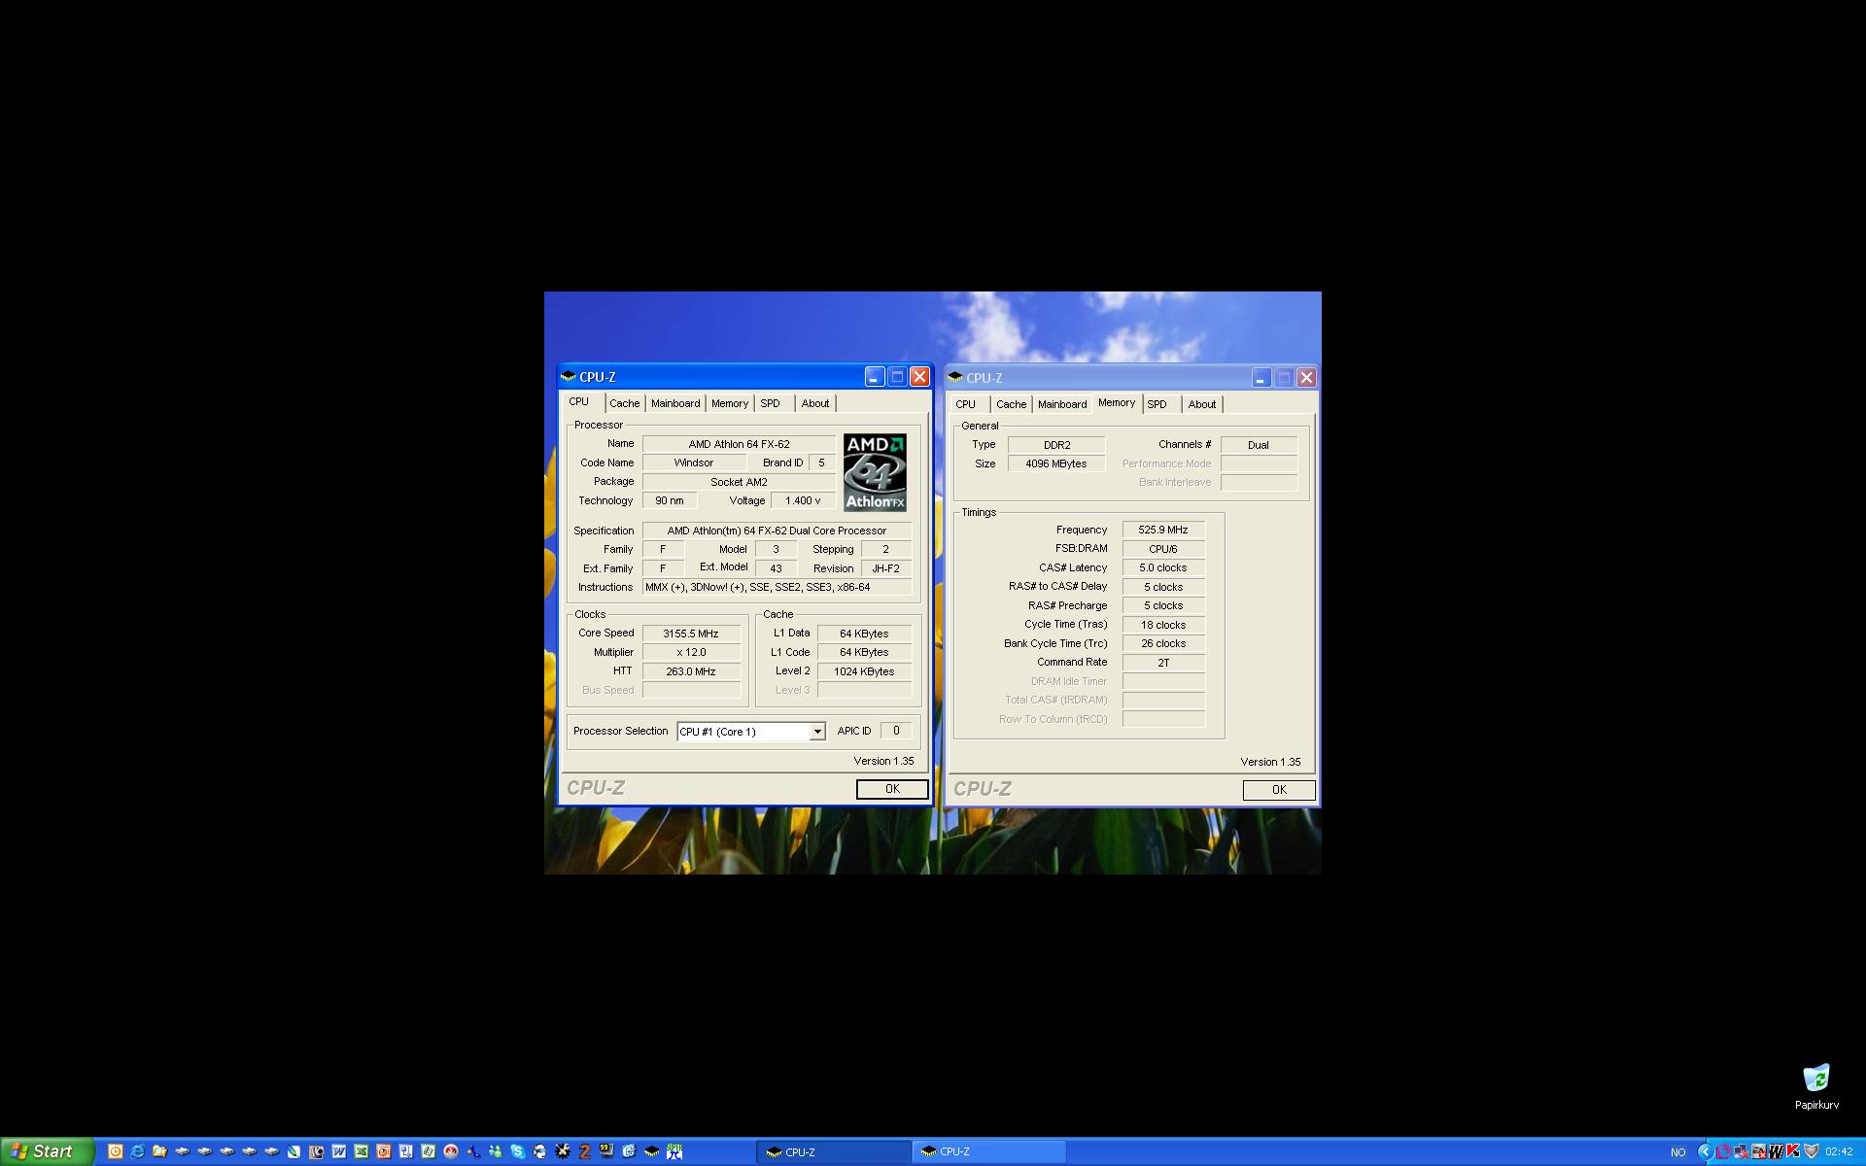Click the Level 2 1024 KBytes value
This screenshot has height=1166, width=1866.
tap(864, 671)
